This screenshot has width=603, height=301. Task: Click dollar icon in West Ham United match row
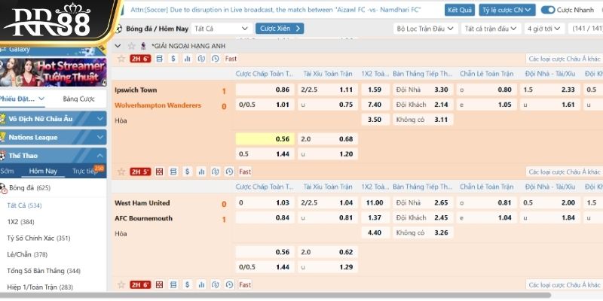click(x=187, y=172)
